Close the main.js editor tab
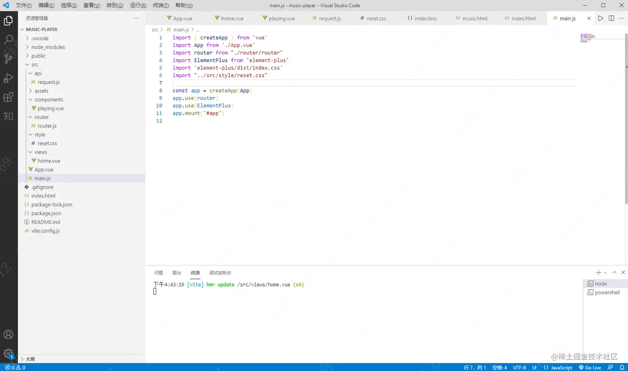 (589, 18)
